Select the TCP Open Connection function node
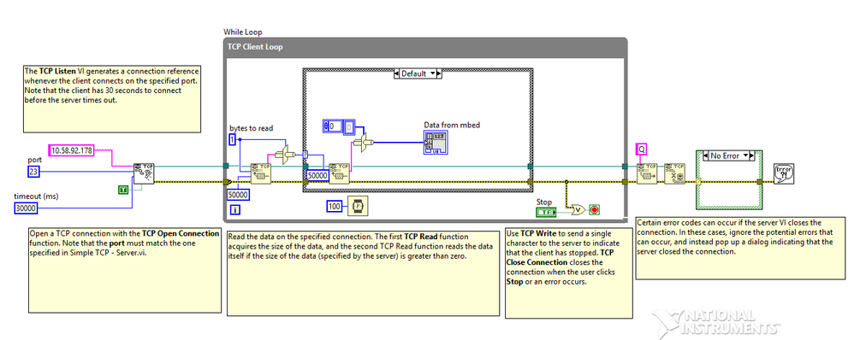The height and width of the screenshot is (340, 854). click(x=145, y=173)
